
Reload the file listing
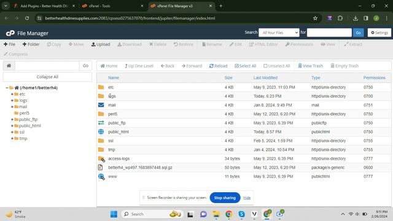point(219,66)
